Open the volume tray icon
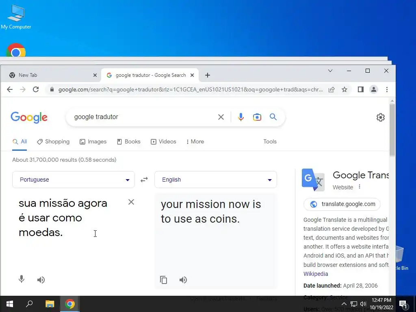This screenshot has height=312, width=416. click(x=363, y=304)
